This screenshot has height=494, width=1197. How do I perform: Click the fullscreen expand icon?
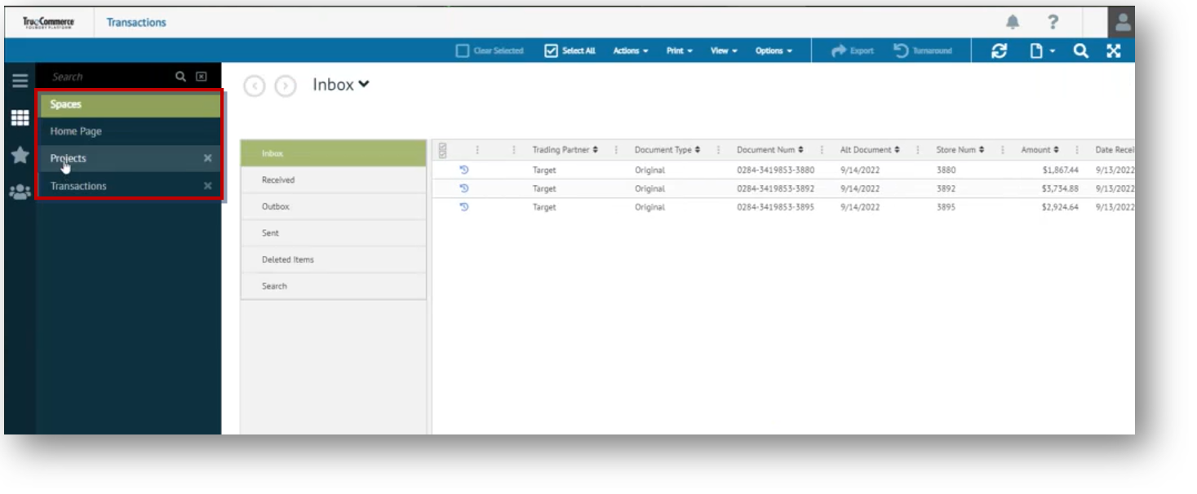click(1114, 51)
